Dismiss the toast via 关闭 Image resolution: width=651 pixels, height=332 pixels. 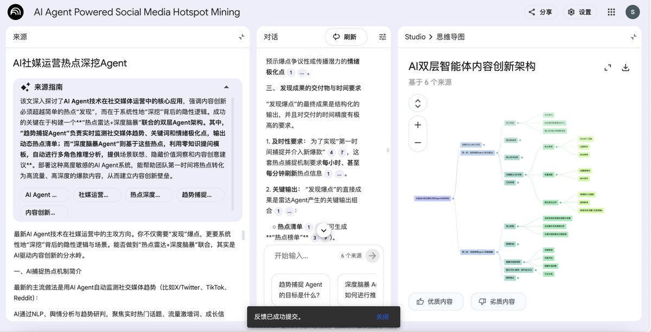[x=382, y=317]
